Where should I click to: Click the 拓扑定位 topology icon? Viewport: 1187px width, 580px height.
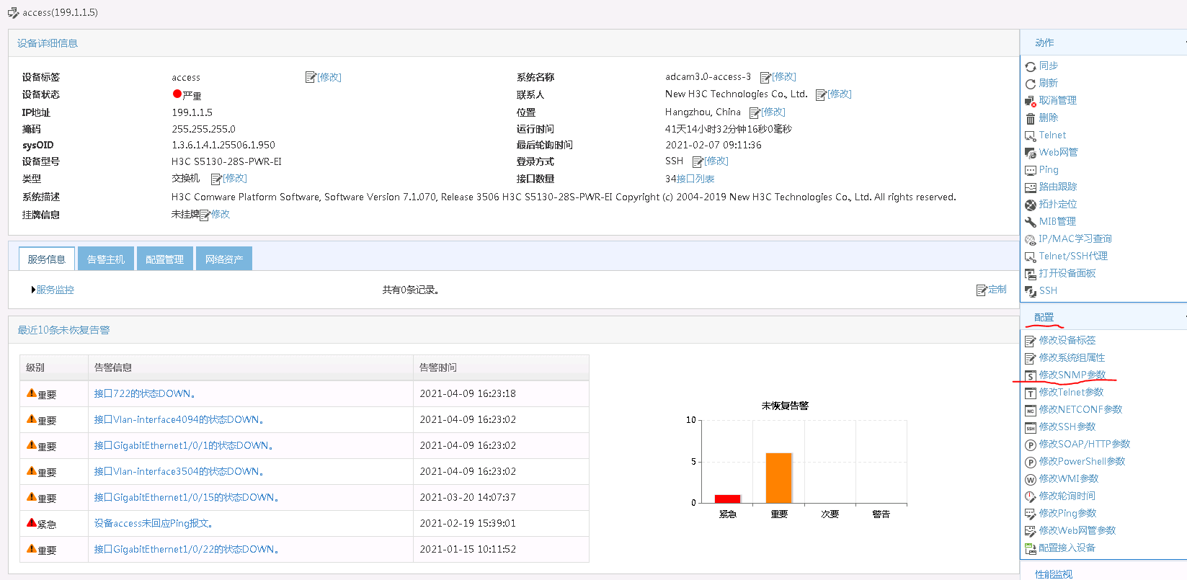point(1031,205)
